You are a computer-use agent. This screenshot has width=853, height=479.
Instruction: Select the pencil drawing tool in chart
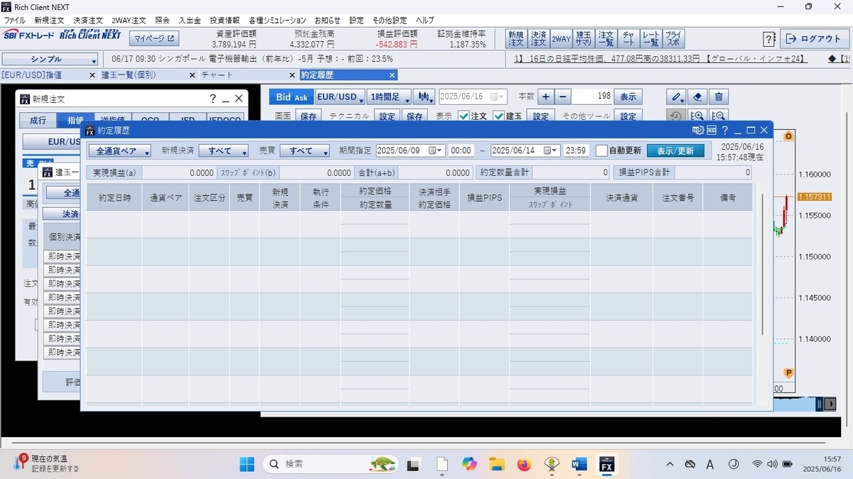pyautogui.click(x=677, y=97)
